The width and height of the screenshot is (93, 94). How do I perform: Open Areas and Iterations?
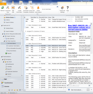(32, 9)
